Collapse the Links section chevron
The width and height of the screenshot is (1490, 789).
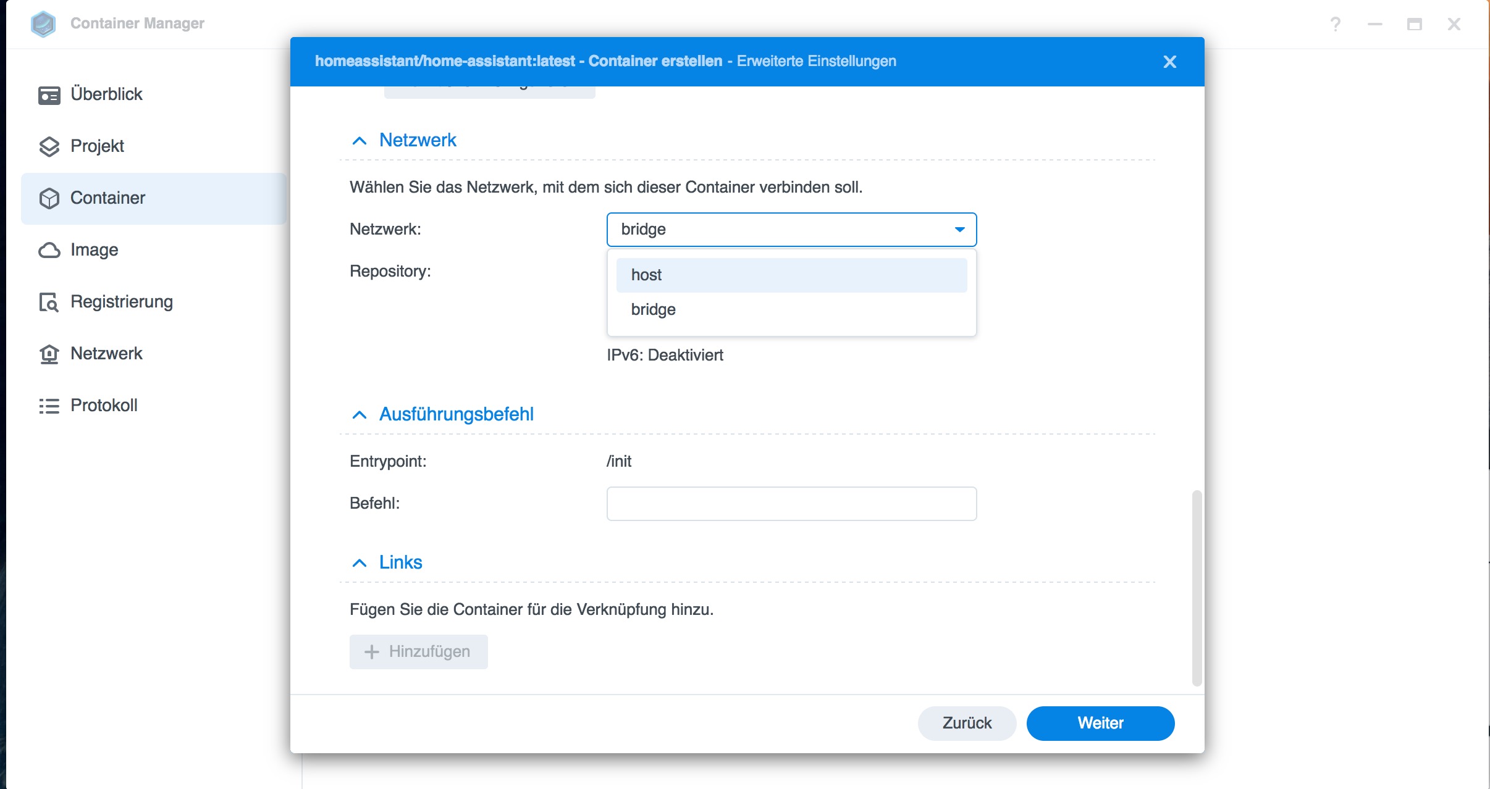359,563
